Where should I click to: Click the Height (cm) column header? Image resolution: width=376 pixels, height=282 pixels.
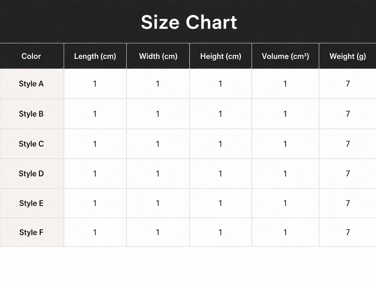[x=221, y=56]
